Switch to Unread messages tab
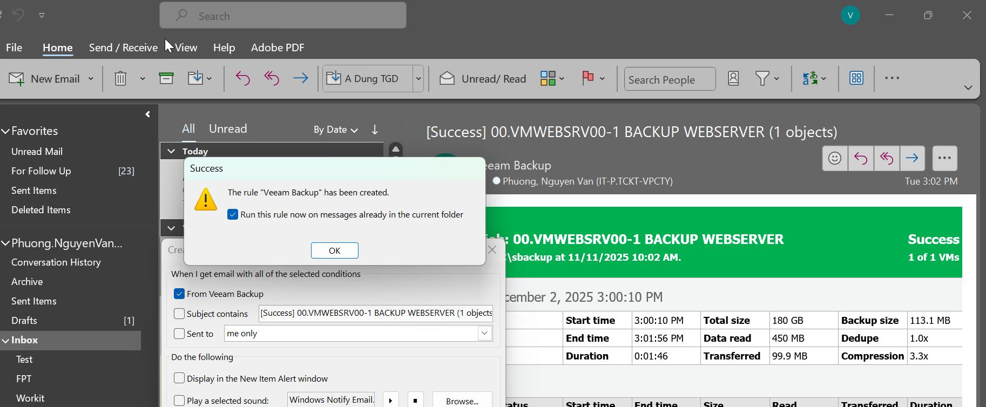The width and height of the screenshot is (986, 407). click(228, 129)
